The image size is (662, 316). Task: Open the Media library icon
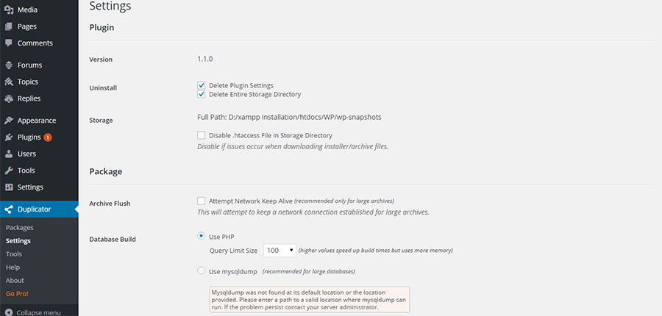pyautogui.click(x=8, y=10)
